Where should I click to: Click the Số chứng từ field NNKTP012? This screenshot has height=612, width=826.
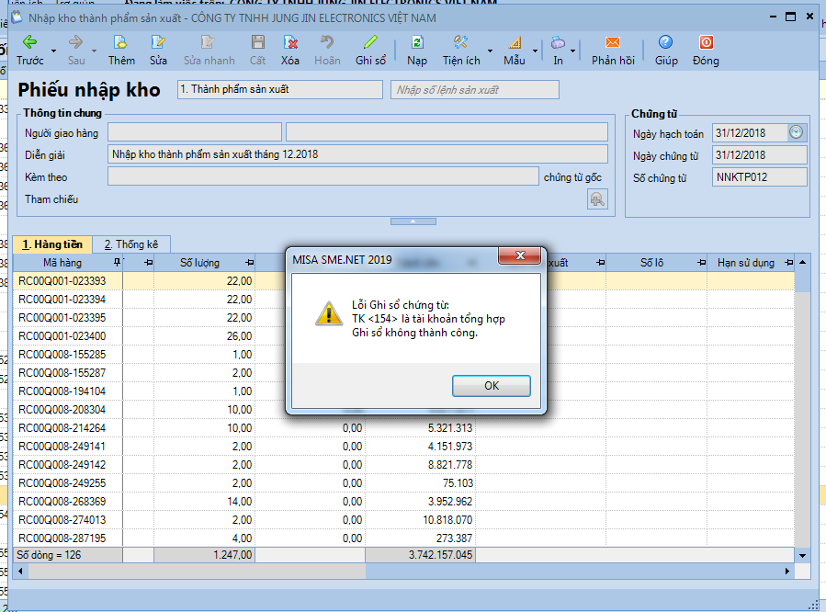(759, 177)
